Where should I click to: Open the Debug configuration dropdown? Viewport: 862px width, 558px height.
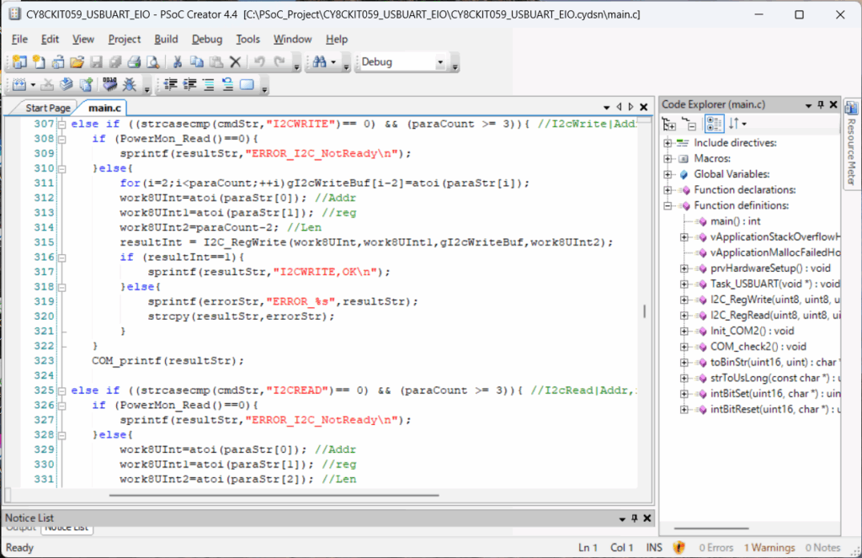coord(440,62)
